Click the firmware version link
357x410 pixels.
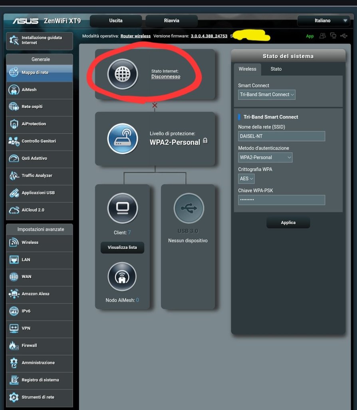(x=209, y=36)
